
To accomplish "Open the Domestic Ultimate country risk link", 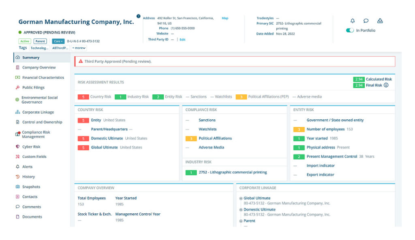I will 107,138.
